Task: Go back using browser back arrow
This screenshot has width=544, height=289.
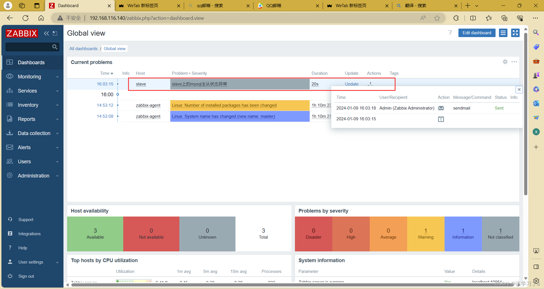Action: pyautogui.click(x=10, y=18)
